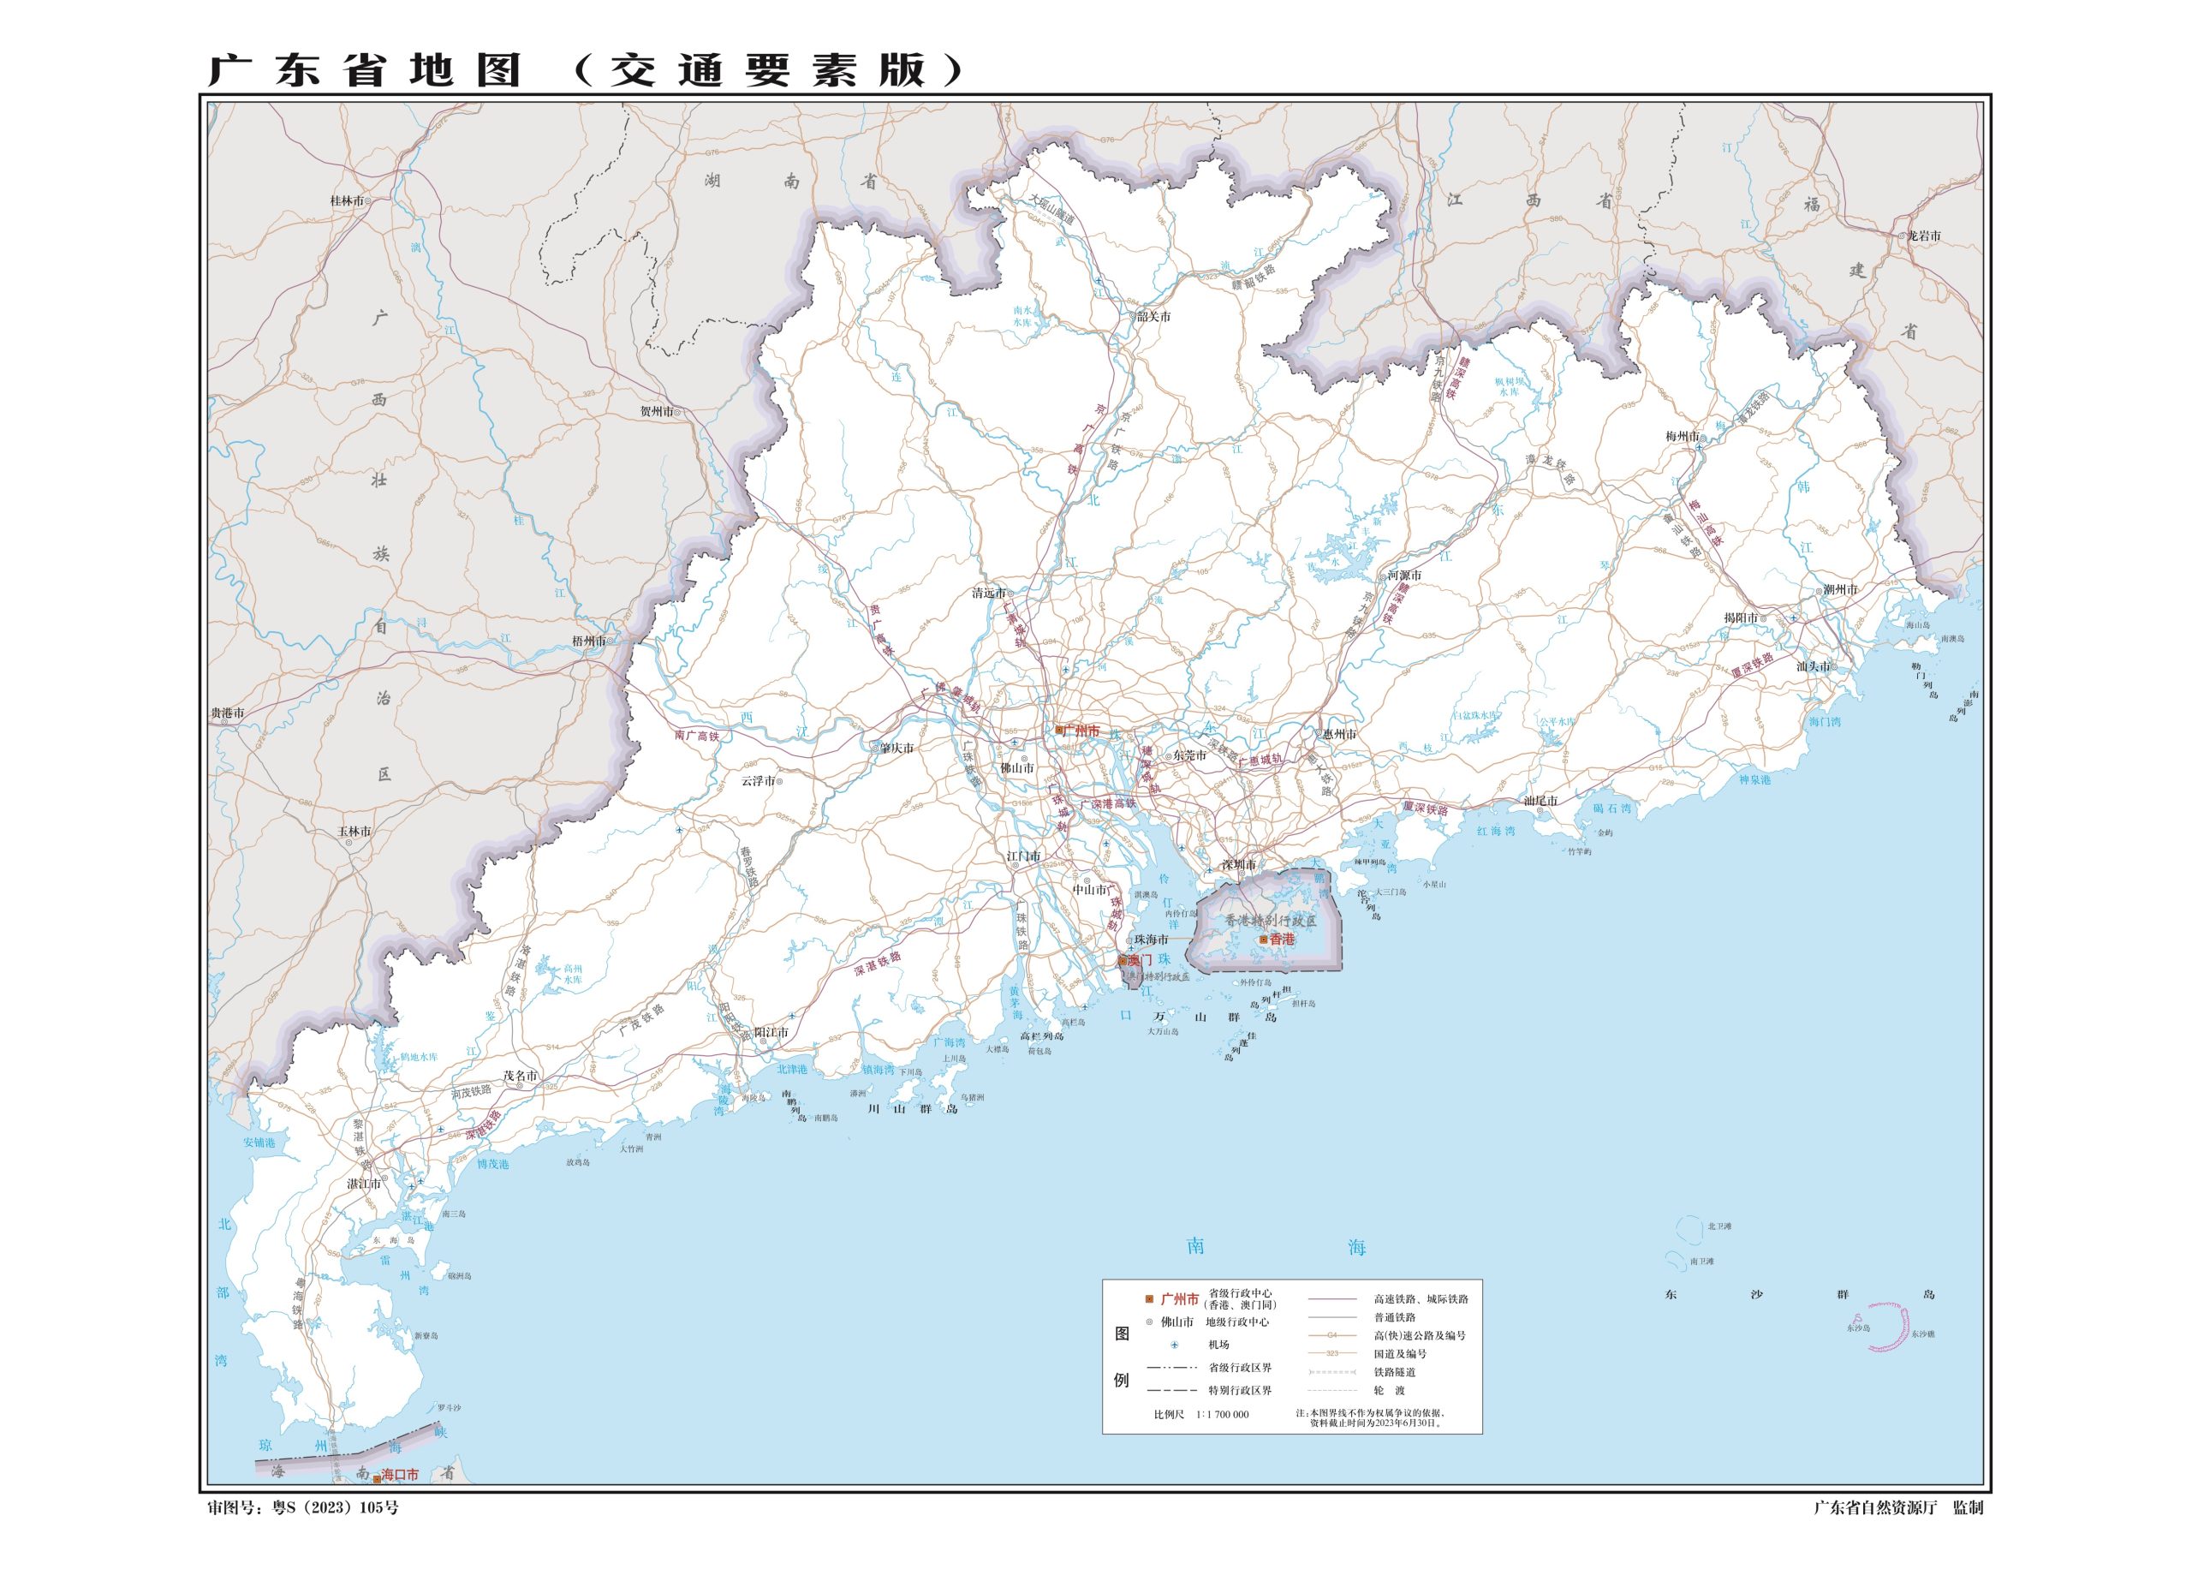Click the 惠州市 city label
Image resolution: width=2192 pixels, height=1587 pixels.
1339,735
